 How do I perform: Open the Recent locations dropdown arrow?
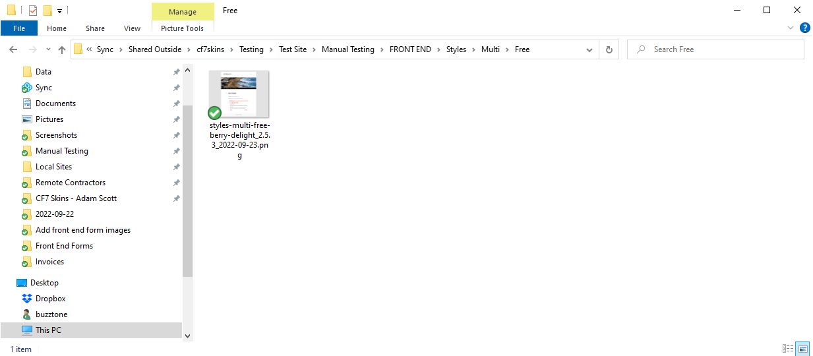pos(48,49)
